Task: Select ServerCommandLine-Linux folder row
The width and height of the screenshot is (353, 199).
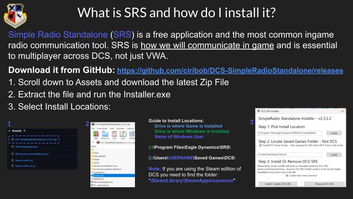Action: pos(113,166)
